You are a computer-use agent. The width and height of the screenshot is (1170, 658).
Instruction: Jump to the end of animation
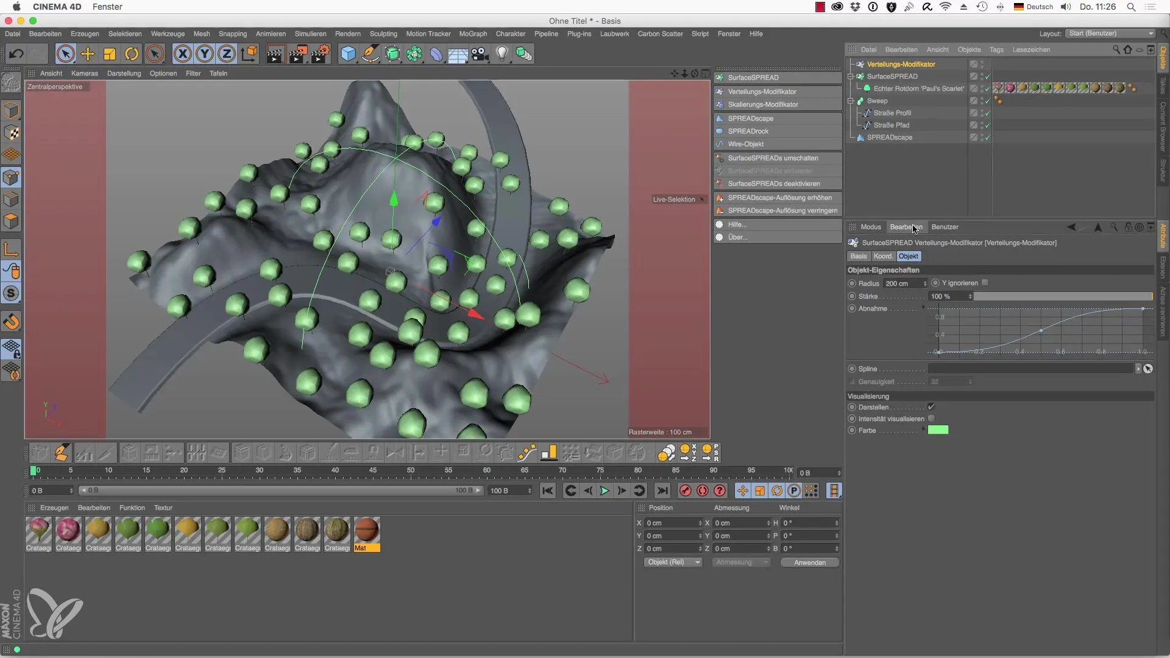[662, 491]
